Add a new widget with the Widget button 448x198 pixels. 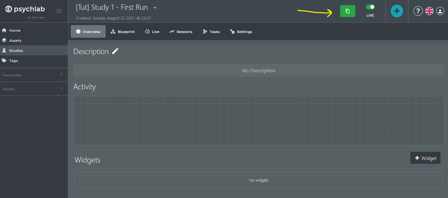pos(425,158)
